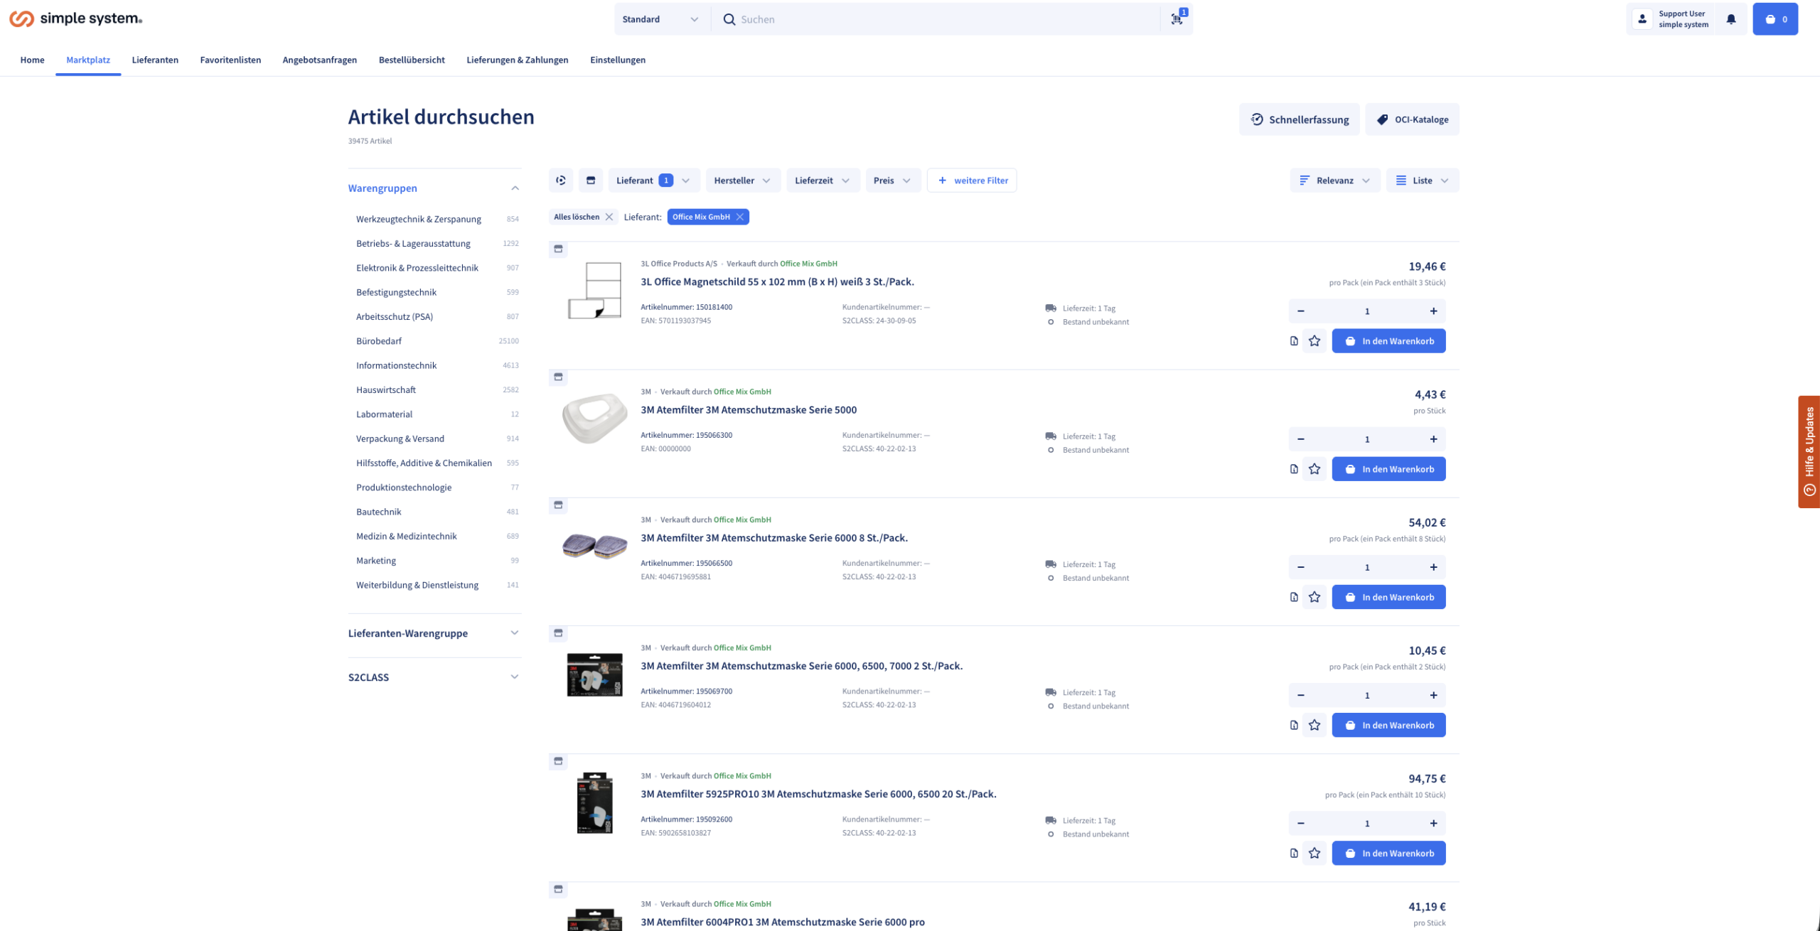
Task: Click Support User profile icon
Action: click(1642, 19)
